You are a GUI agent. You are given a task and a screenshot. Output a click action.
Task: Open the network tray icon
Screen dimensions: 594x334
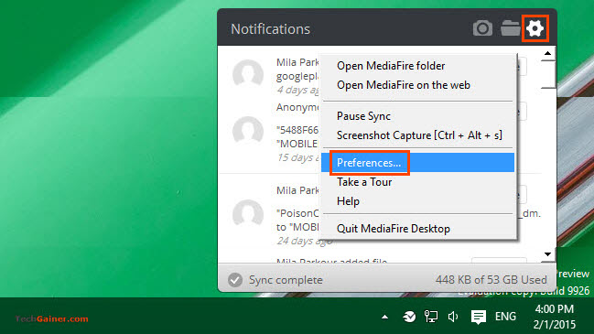pyautogui.click(x=431, y=317)
